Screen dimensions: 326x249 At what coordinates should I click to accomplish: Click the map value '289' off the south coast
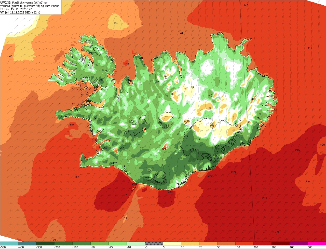click(x=170, y=192)
